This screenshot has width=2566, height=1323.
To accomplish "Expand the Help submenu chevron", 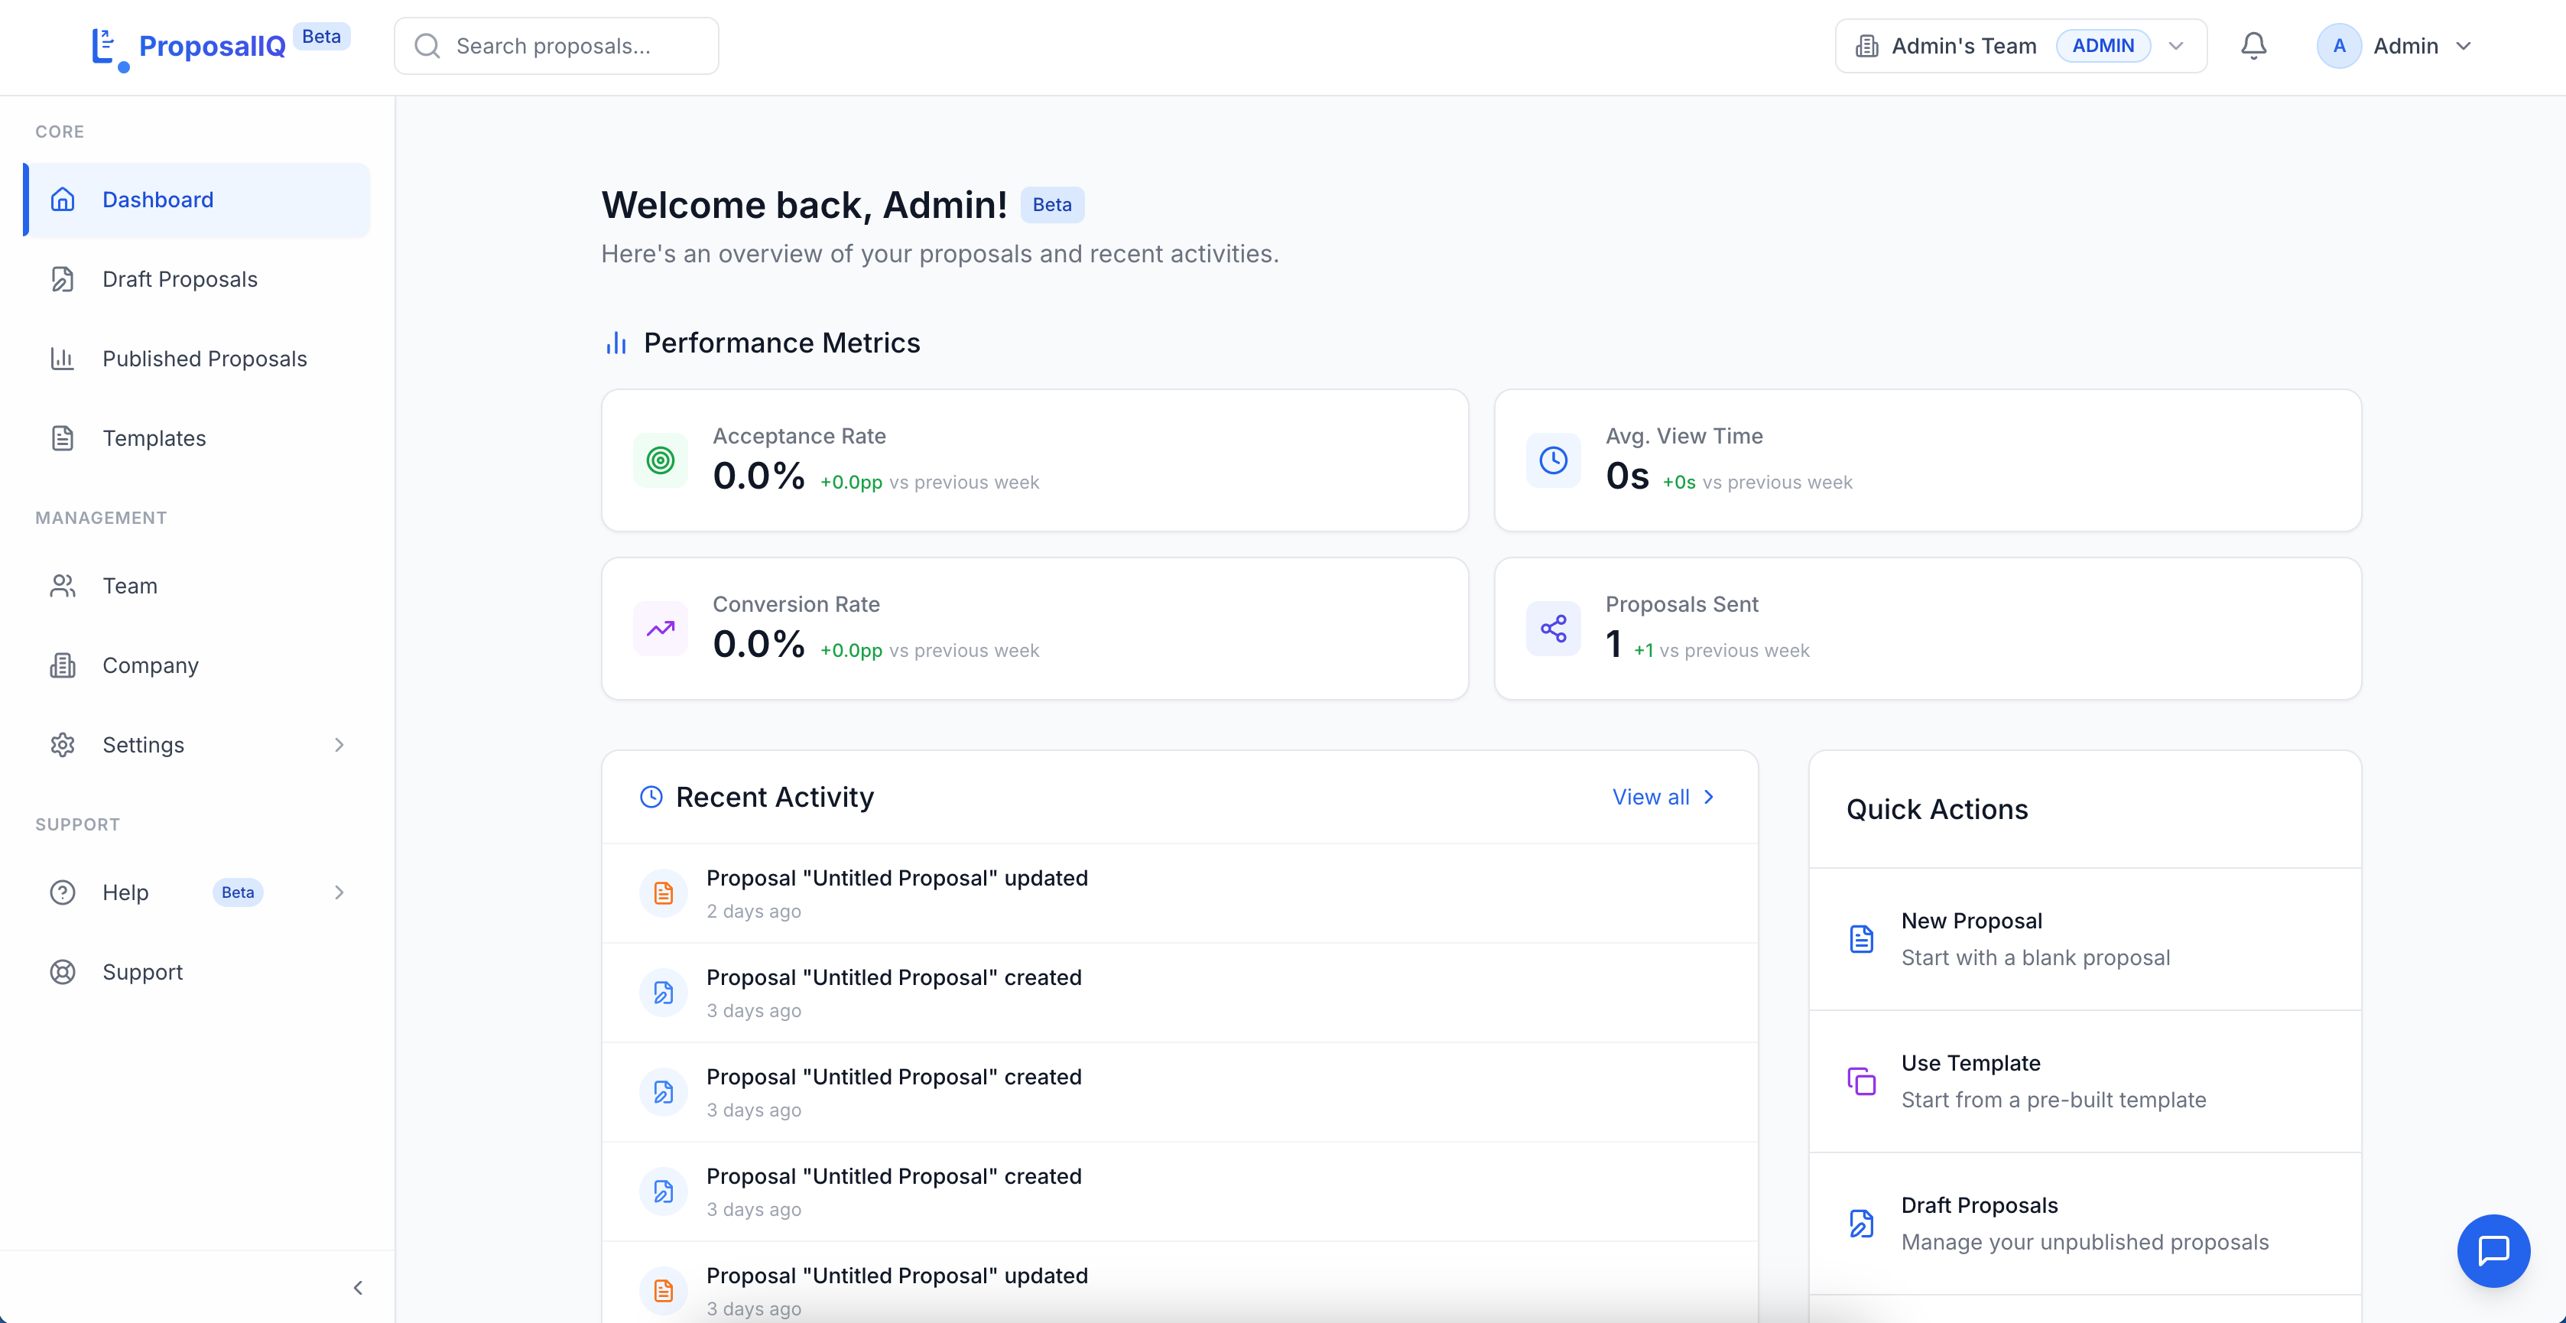I will [x=339, y=892].
